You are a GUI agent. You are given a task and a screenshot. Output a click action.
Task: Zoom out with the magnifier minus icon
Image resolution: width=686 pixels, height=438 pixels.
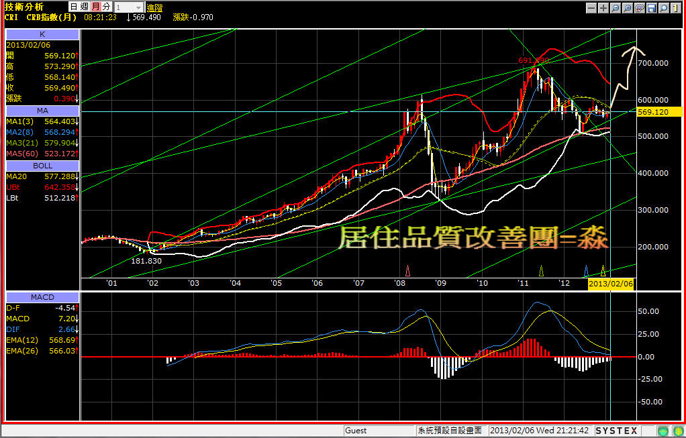pyautogui.click(x=616, y=8)
